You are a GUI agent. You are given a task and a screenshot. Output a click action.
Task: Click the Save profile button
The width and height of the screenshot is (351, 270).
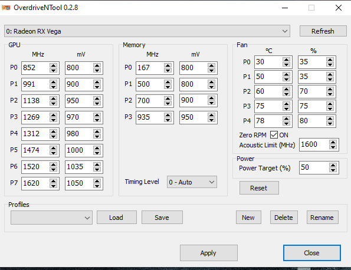162,218
